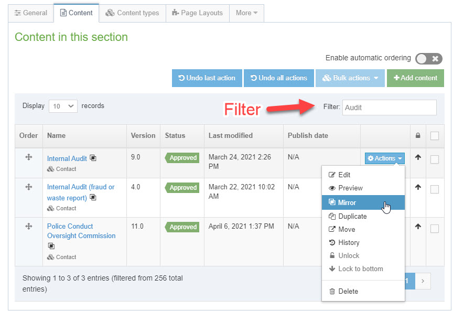The image size is (453, 311).
Task: Sort by the Order column header
Action: point(29,135)
